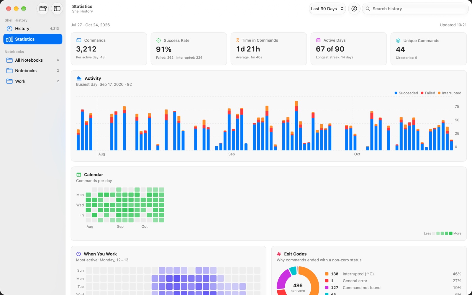Click the 'Updated 10:21' timestamp
472x295 pixels.
tap(453, 25)
